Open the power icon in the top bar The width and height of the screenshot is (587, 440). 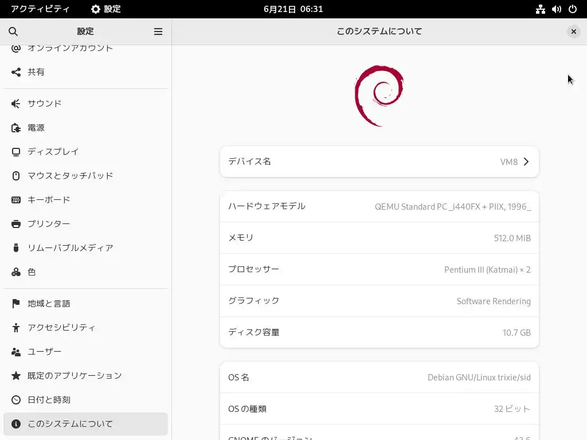click(573, 9)
